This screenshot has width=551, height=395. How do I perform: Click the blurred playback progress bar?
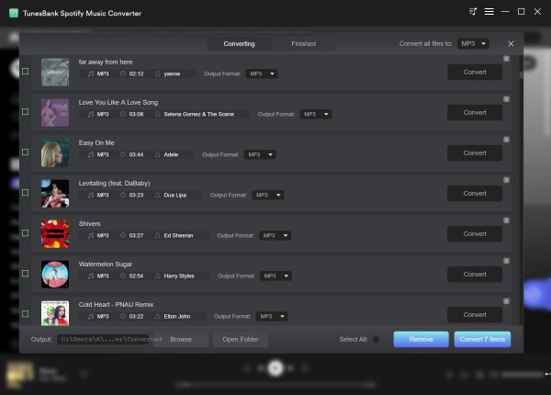275,385
